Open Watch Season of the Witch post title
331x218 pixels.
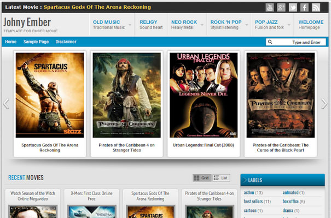click(33, 196)
